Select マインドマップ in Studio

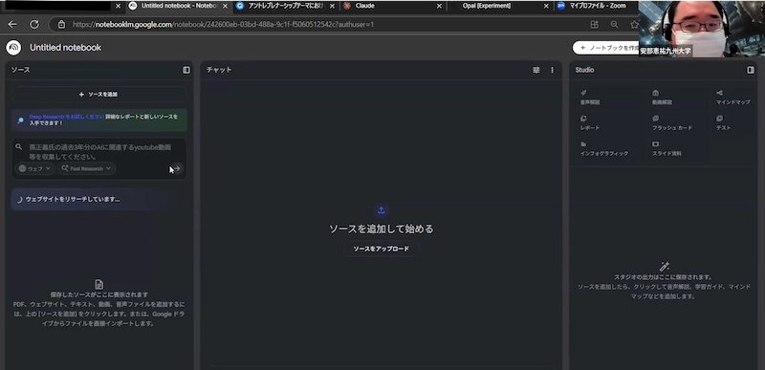(x=733, y=98)
